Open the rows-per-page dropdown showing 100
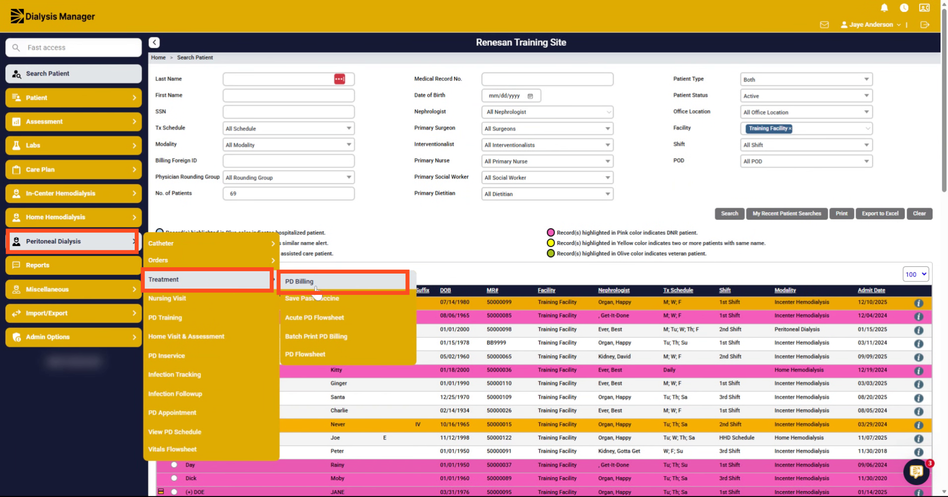The width and height of the screenshot is (948, 497). tap(916, 274)
